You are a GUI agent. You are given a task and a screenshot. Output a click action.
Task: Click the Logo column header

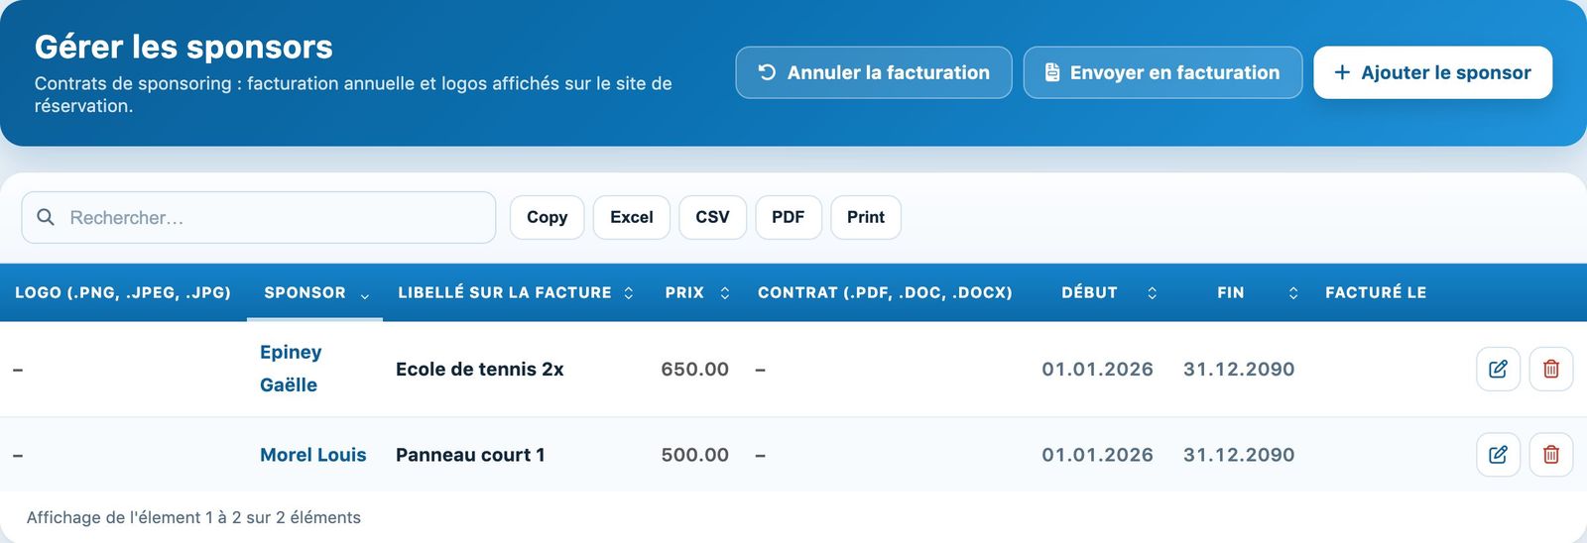(x=123, y=292)
